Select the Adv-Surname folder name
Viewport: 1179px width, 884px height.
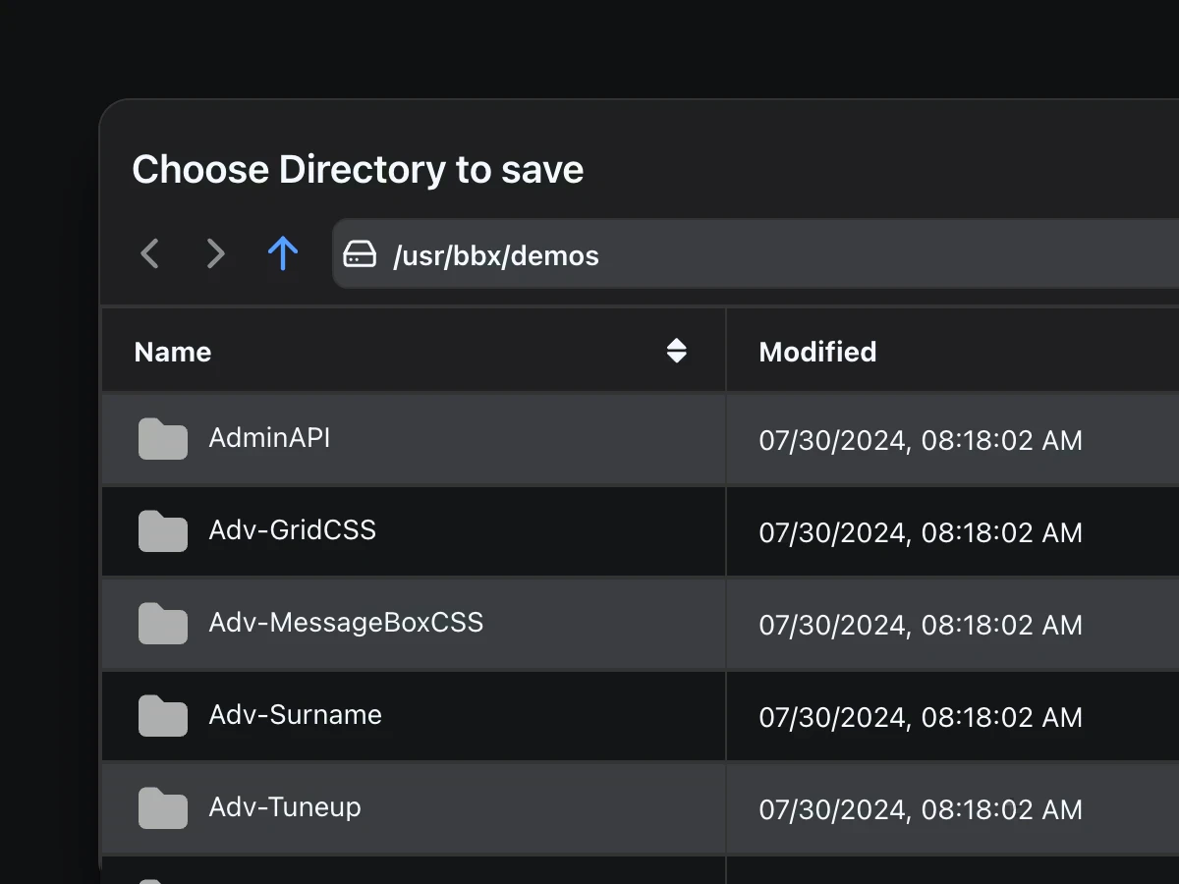tap(295, 715)
